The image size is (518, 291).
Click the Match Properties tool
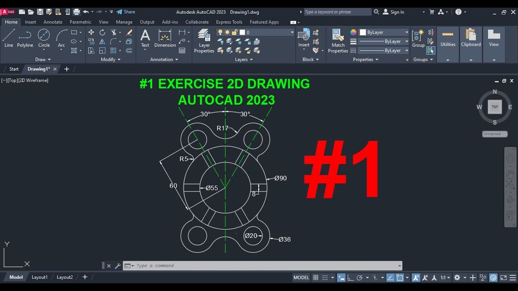[338, 41]
